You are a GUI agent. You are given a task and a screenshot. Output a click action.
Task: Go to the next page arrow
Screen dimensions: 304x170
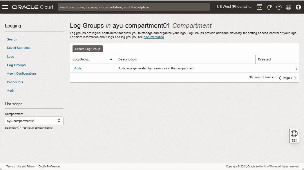tap(296, 78)
